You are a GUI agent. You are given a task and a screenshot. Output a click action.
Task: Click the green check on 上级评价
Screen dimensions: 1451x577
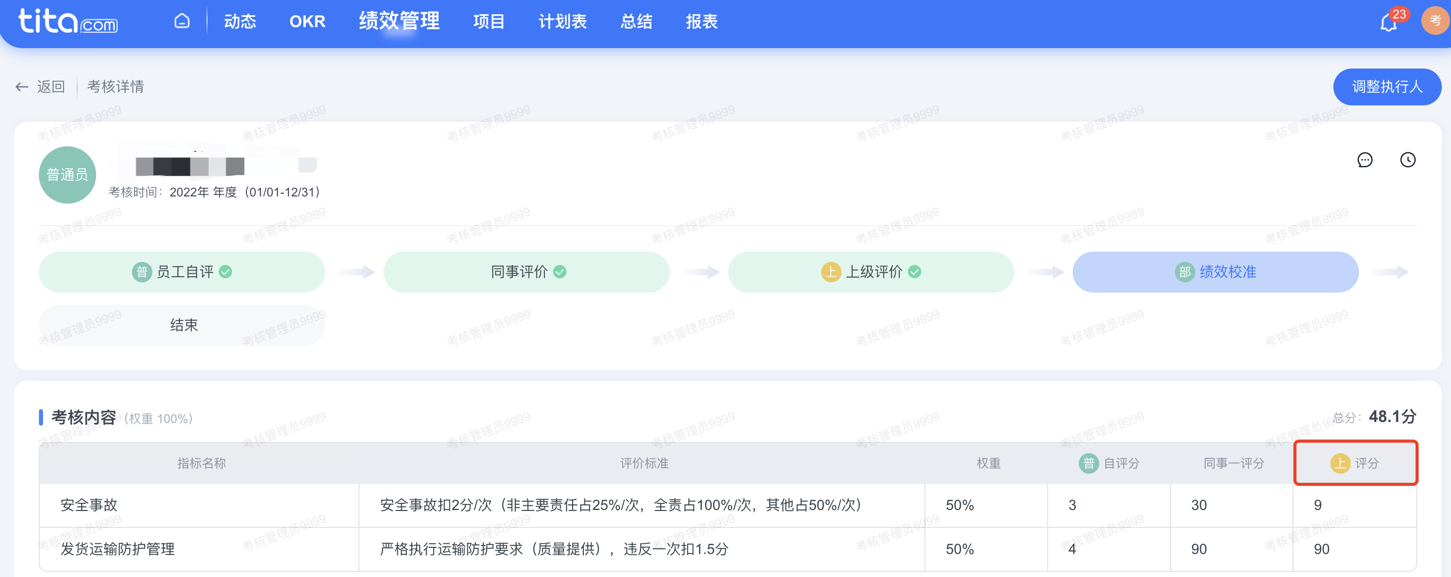point(915,272)
